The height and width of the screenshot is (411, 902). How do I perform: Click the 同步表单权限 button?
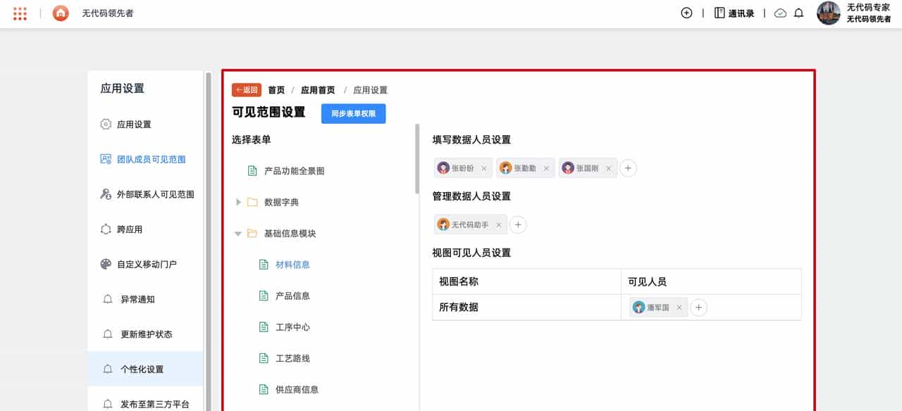353,113
